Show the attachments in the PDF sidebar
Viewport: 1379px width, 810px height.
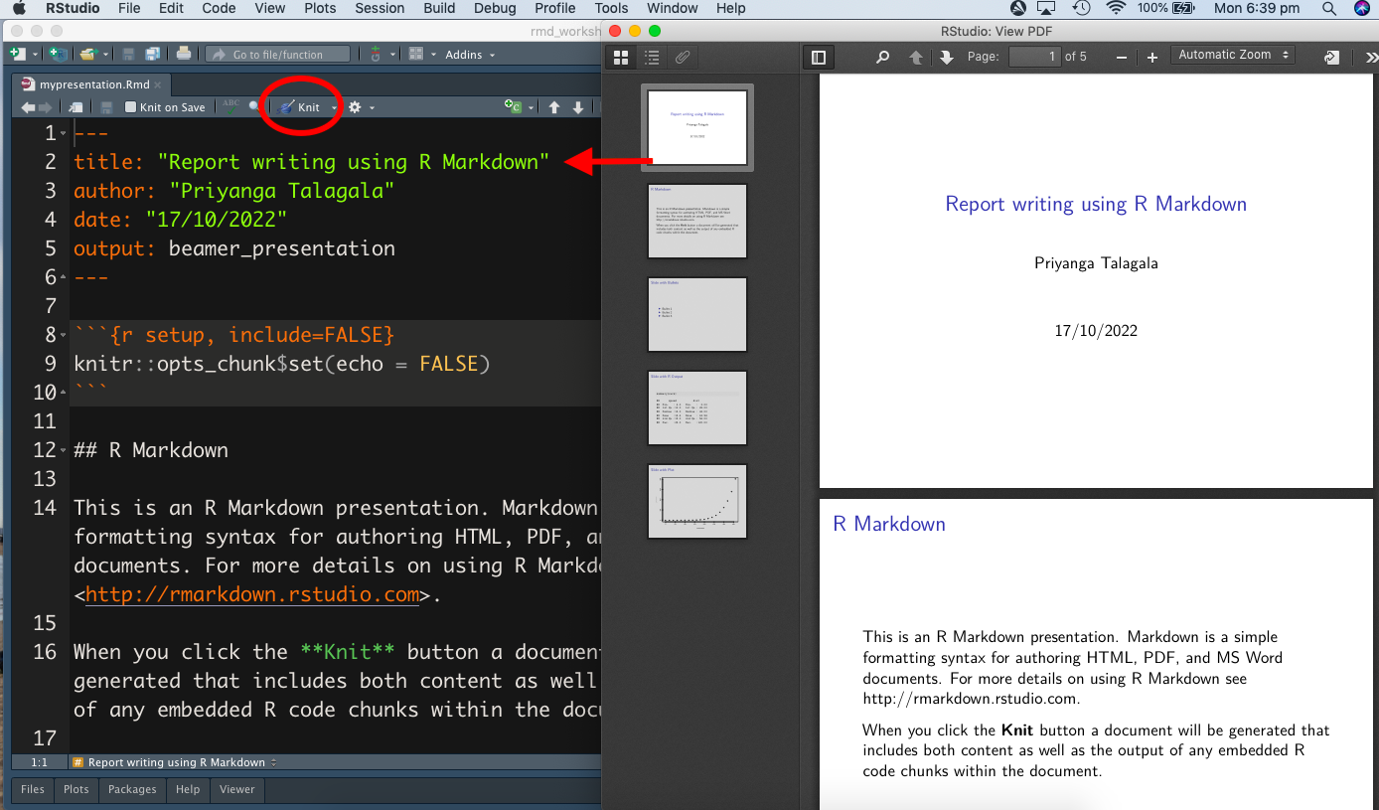(x=683, y=58)
